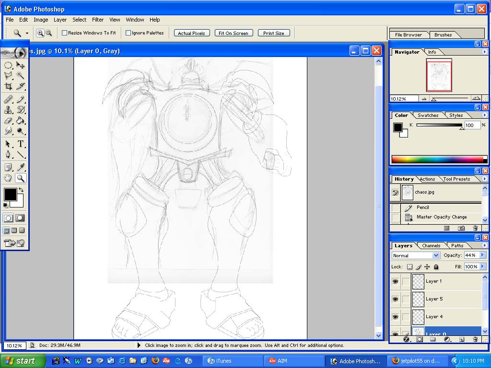Create a new layer set folder
491x368 pixels.
click(x=433, y=339)
